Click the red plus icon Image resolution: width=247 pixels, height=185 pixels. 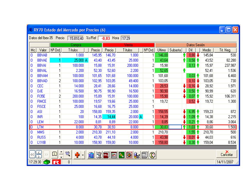77,155
